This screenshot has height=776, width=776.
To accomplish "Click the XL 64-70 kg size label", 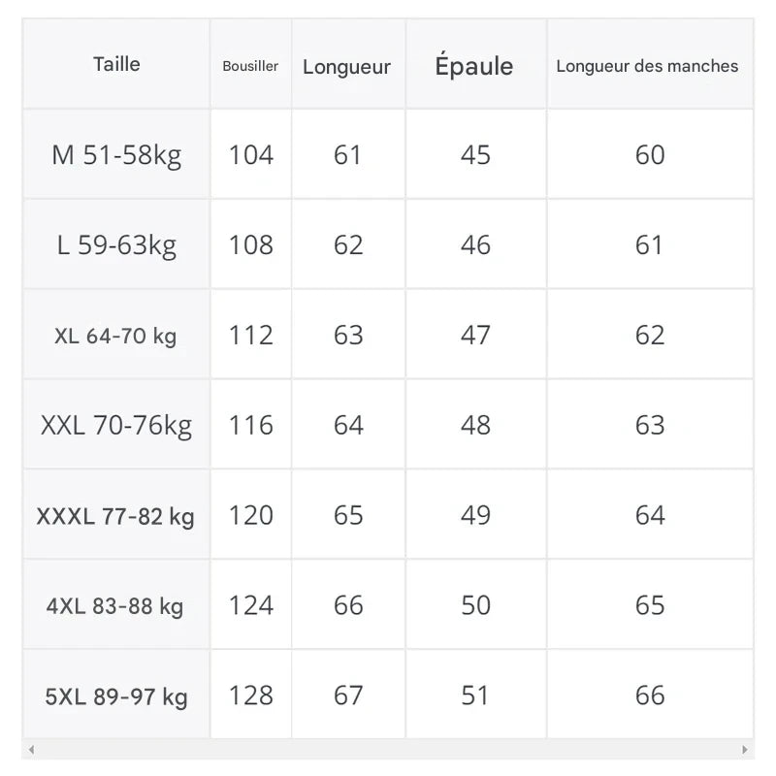I will 116,336.
